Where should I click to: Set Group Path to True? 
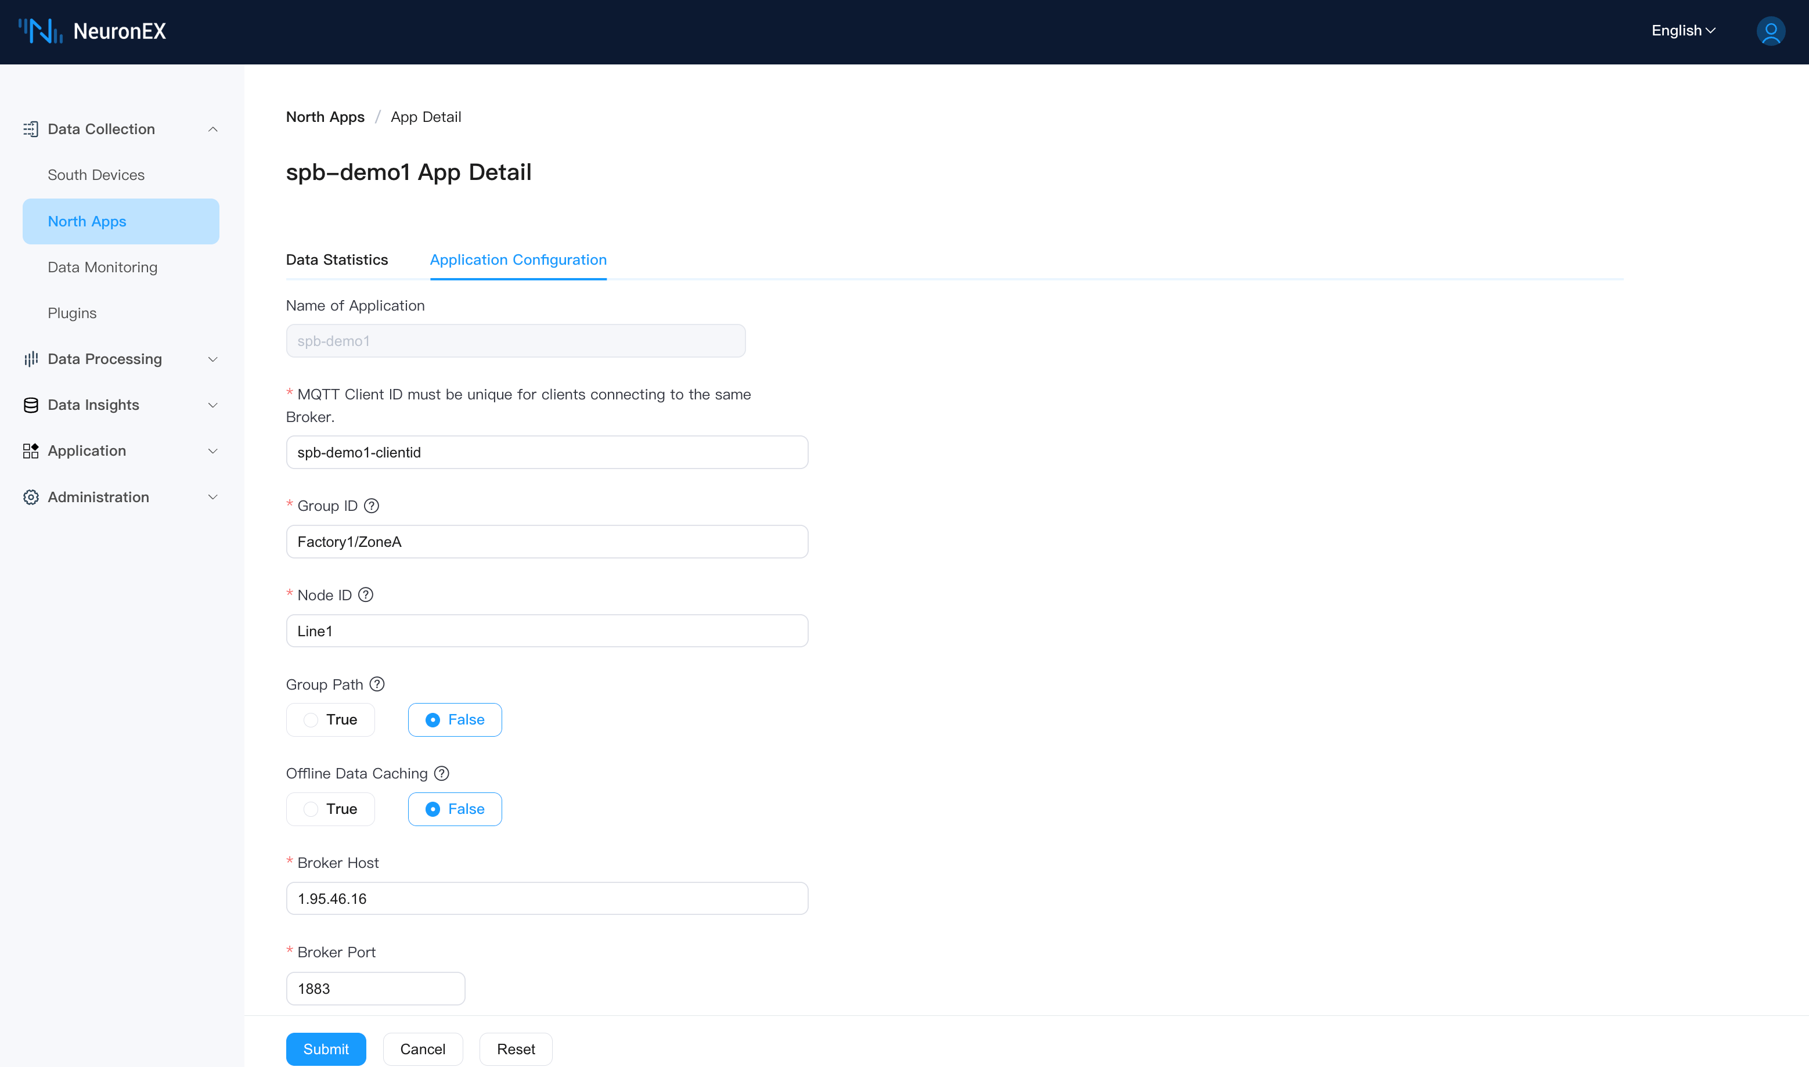(x=330, y=720)
